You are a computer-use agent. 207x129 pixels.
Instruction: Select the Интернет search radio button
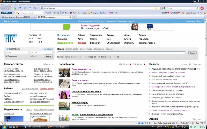tap(86, 57)
